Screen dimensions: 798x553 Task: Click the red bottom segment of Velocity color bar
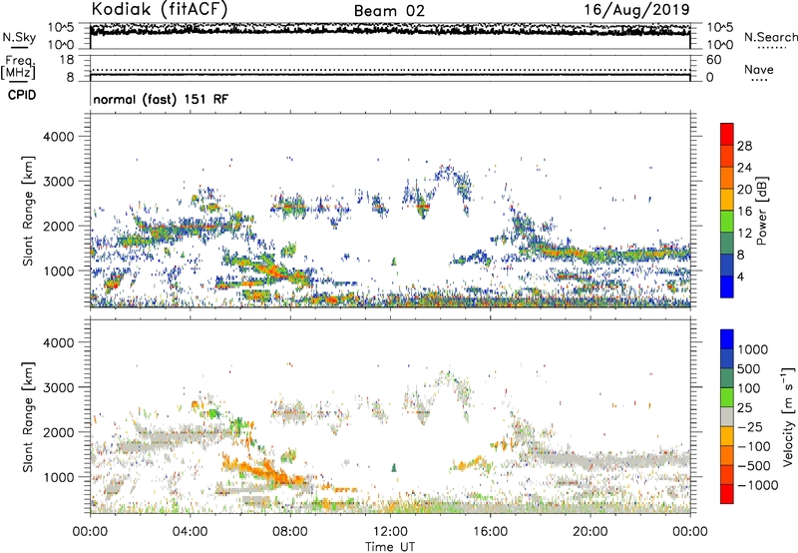[x=727, y=494]
